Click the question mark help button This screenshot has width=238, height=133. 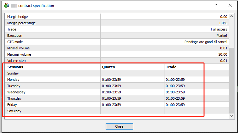(216, 6)
